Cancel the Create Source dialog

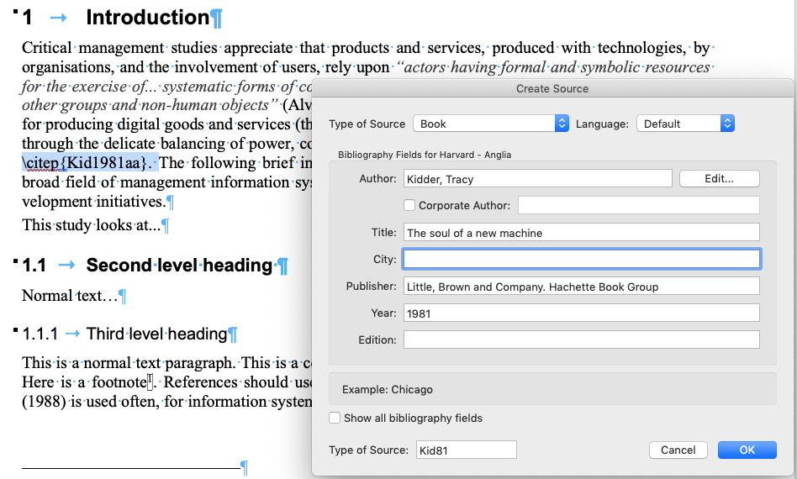[x=678, y=450]
